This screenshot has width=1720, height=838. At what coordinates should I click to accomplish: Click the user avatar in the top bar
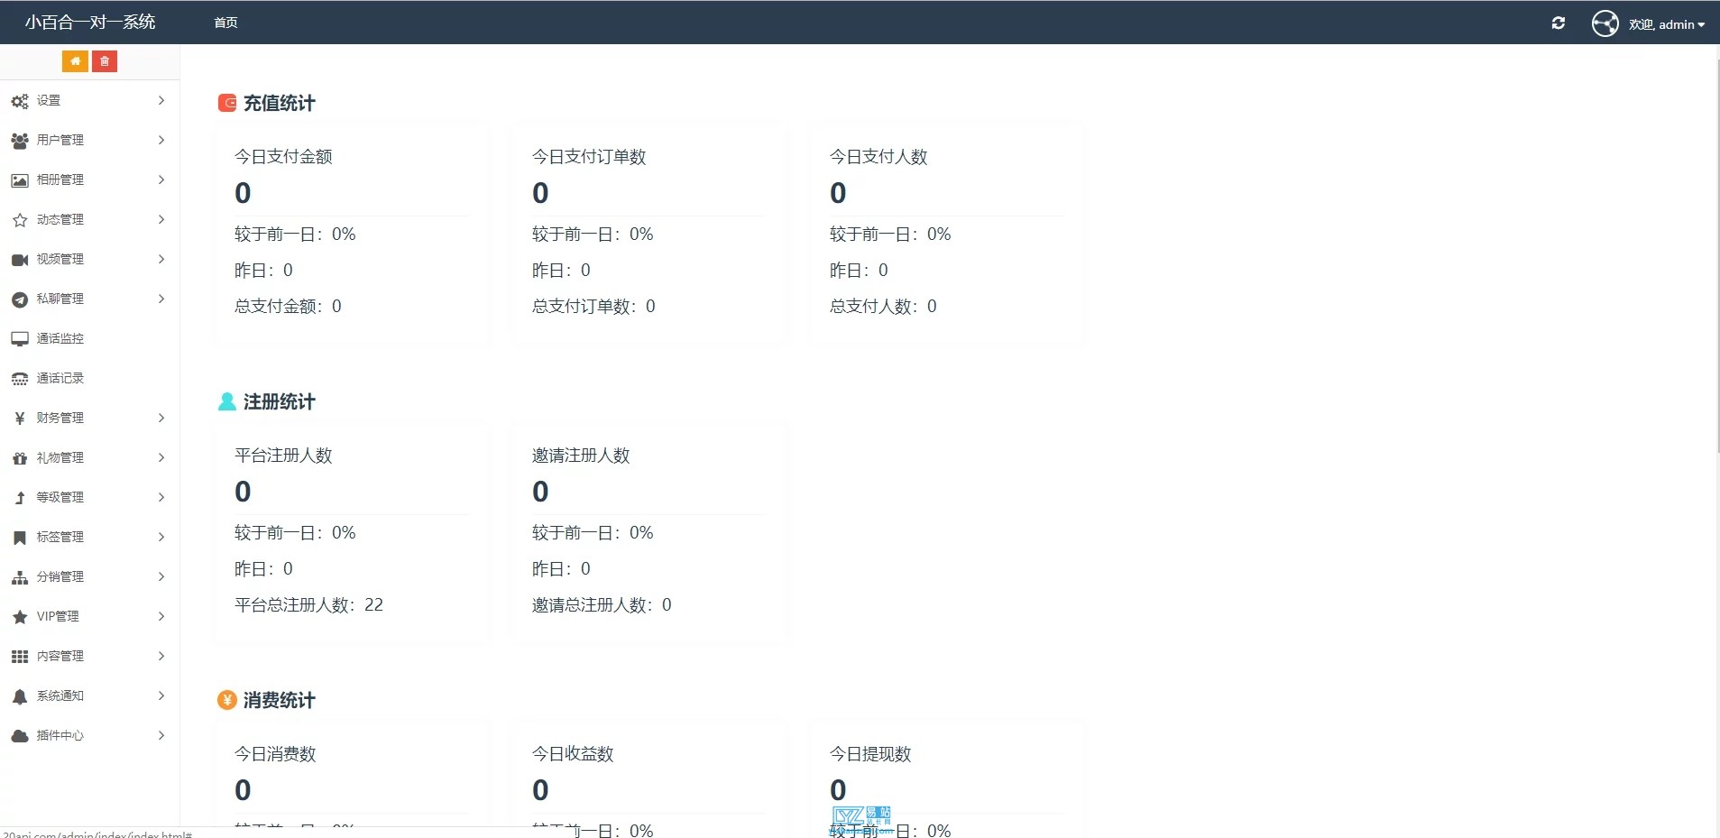(1605, 23)
